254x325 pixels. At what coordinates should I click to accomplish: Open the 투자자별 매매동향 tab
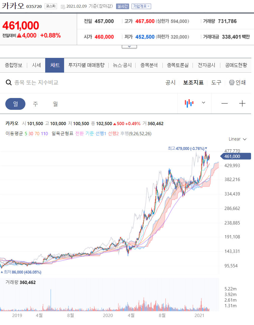87,65
